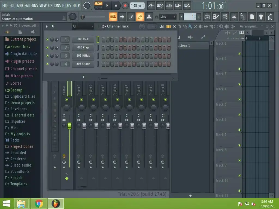Open the Channel rack view icon in toolbar
This screenshot has width=279, height=209.
coord(225,17)
